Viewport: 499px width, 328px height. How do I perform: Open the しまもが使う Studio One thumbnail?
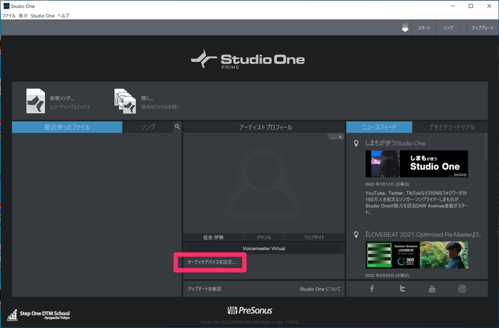(x=417, y=163)
